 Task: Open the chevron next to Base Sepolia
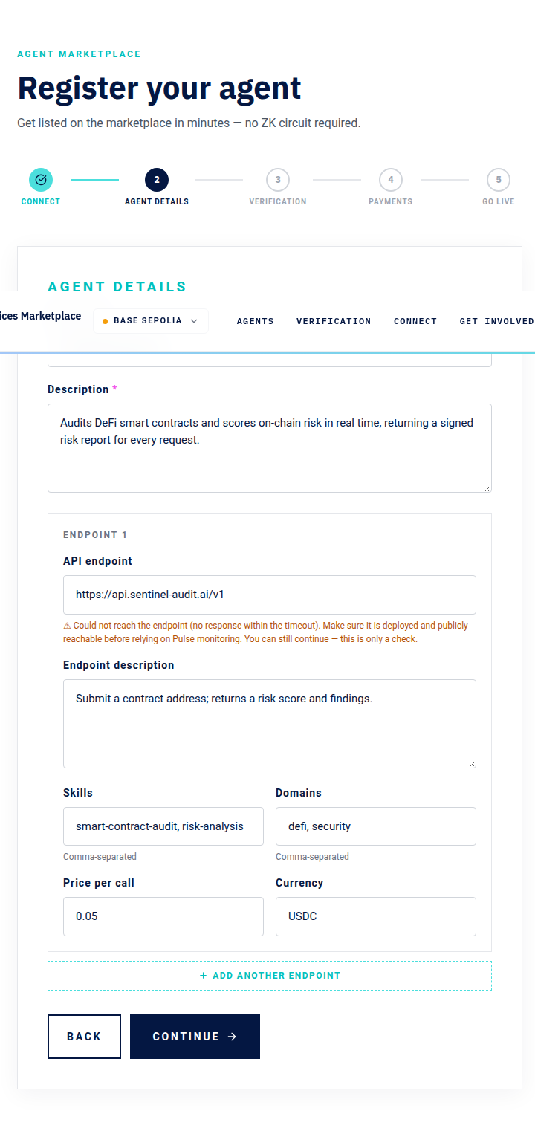point(194,321)
